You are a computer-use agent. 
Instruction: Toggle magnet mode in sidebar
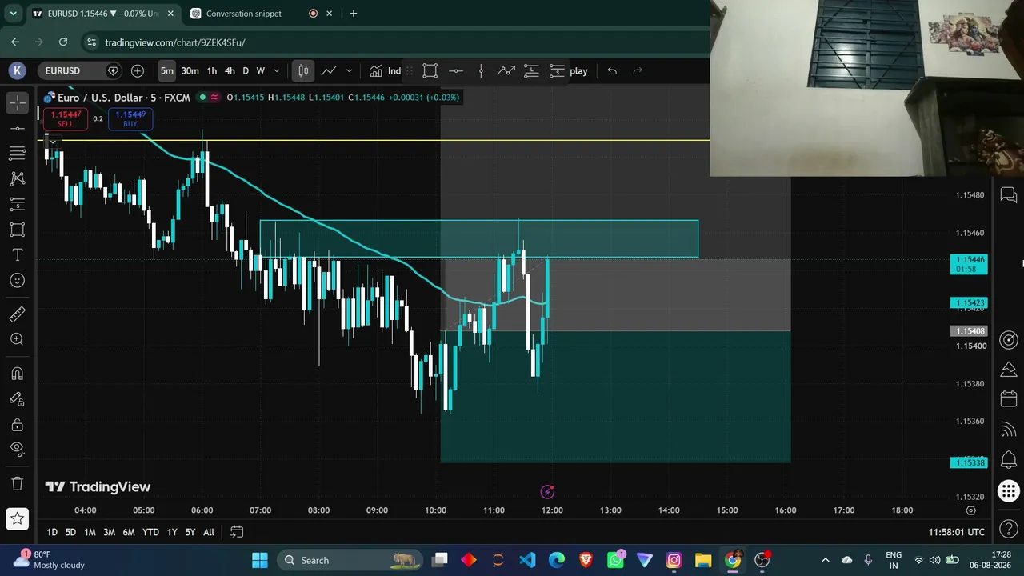[x=17, y=374]
